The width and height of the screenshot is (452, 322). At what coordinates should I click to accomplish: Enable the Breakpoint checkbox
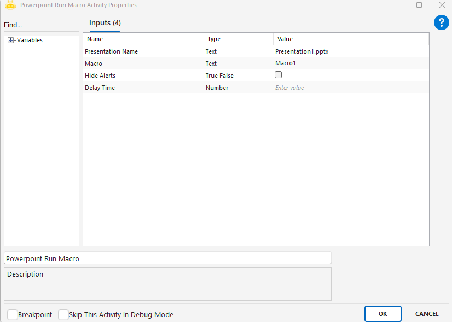pyautogui.click(x=12, y=314)
